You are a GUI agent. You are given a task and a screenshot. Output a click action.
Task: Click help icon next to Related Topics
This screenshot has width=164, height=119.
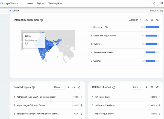coord(33,87)
